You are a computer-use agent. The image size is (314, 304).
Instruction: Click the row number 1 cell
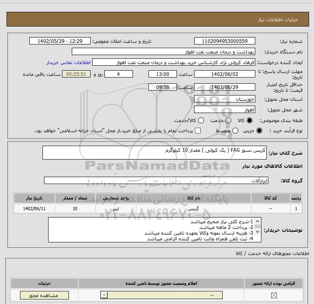[296, 209]
